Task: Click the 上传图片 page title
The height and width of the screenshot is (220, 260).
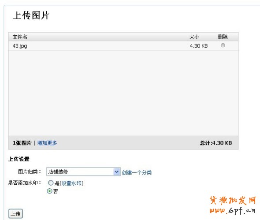Action: click(31, 15)
